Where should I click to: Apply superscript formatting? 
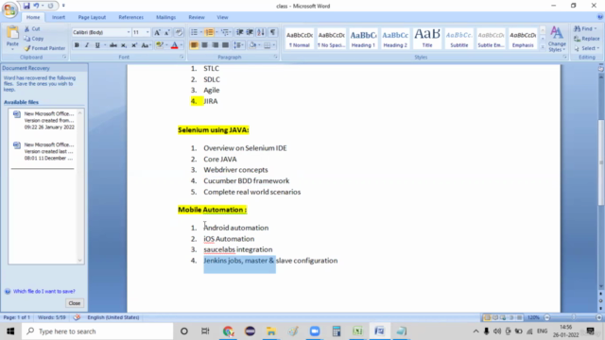(x=134, y=45)
